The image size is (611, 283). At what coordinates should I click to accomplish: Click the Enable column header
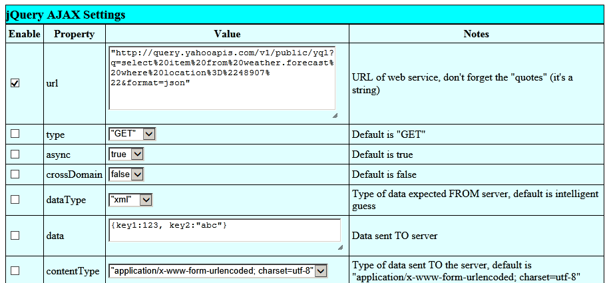pos(25,34)
